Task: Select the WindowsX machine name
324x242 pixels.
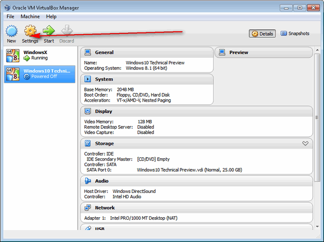Action: pyautogui.click(x=35, y=52)
